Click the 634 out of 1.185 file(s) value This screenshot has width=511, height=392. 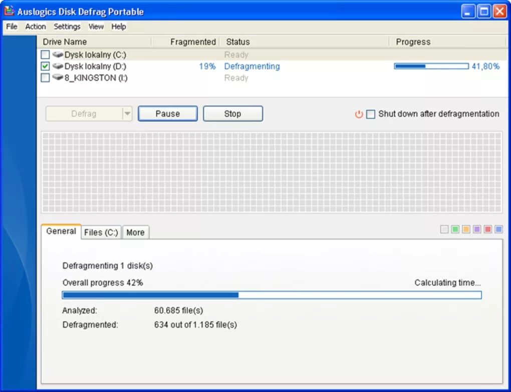coord(195,324)
